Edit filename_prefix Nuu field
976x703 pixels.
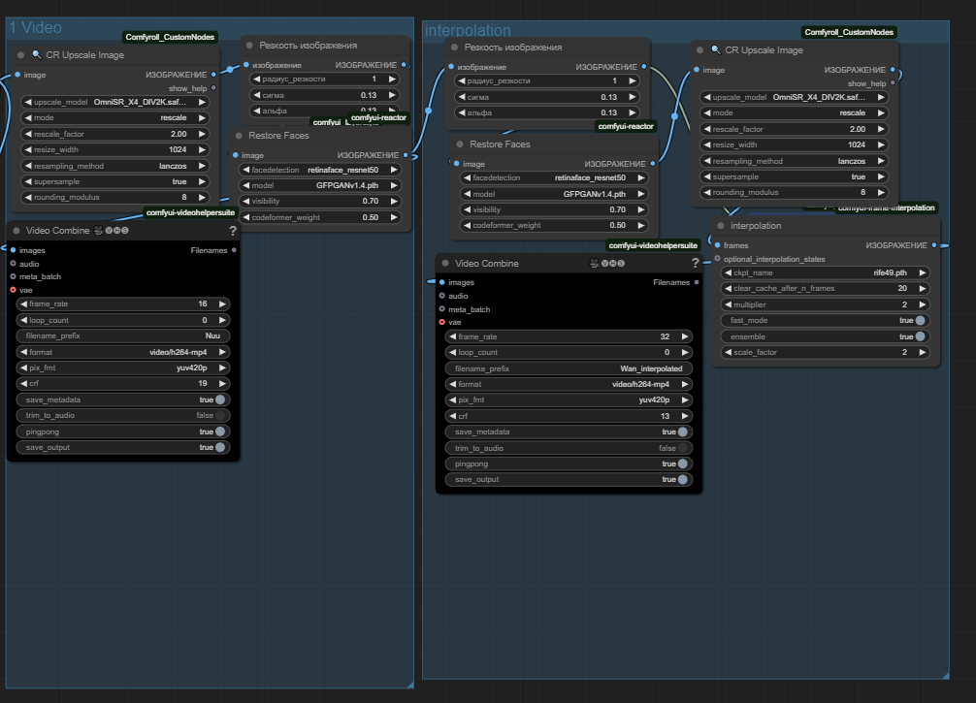122,336
